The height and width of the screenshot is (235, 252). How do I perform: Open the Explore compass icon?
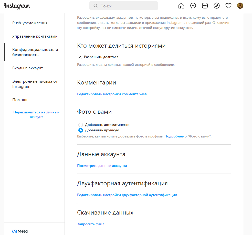pyautogui.click(x=216, y=5)
